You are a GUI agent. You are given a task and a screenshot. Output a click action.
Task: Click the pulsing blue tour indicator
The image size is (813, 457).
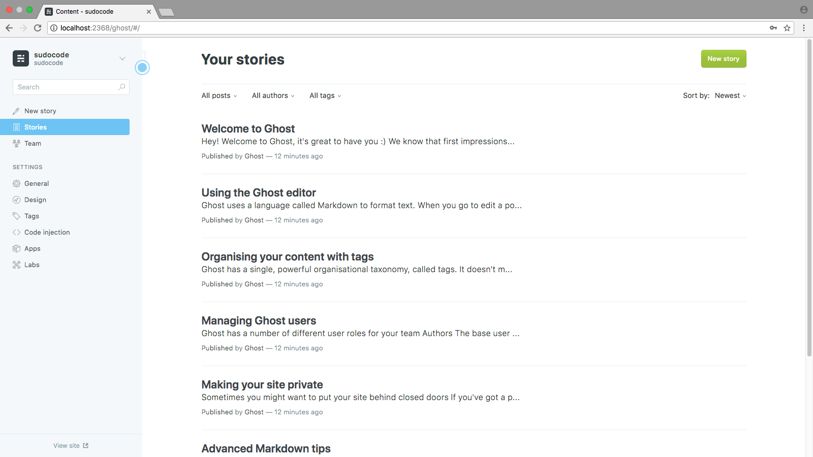pos(142,68)
